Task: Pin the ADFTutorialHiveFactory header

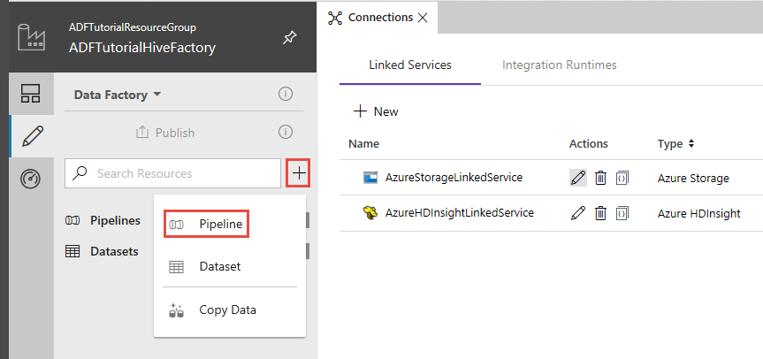Action: (289, 37)
